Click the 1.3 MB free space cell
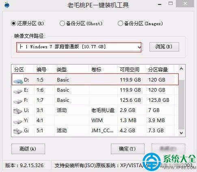197x172 pixels. coord(128,120)
